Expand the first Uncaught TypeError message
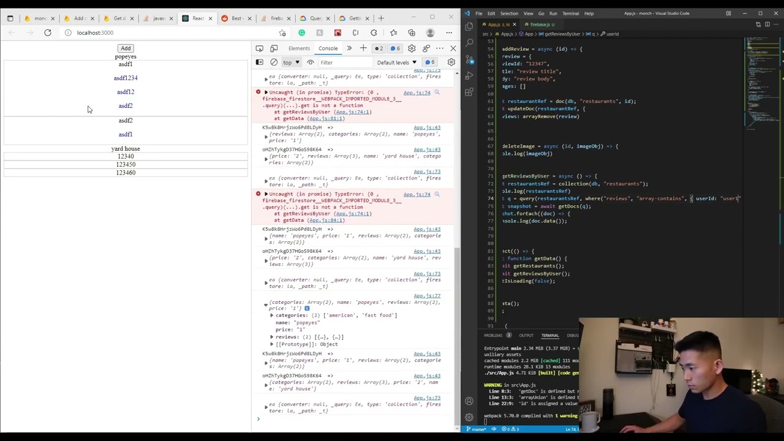Image resolution: width=784 pixels, height=441 pixels. tap(266, 92)
